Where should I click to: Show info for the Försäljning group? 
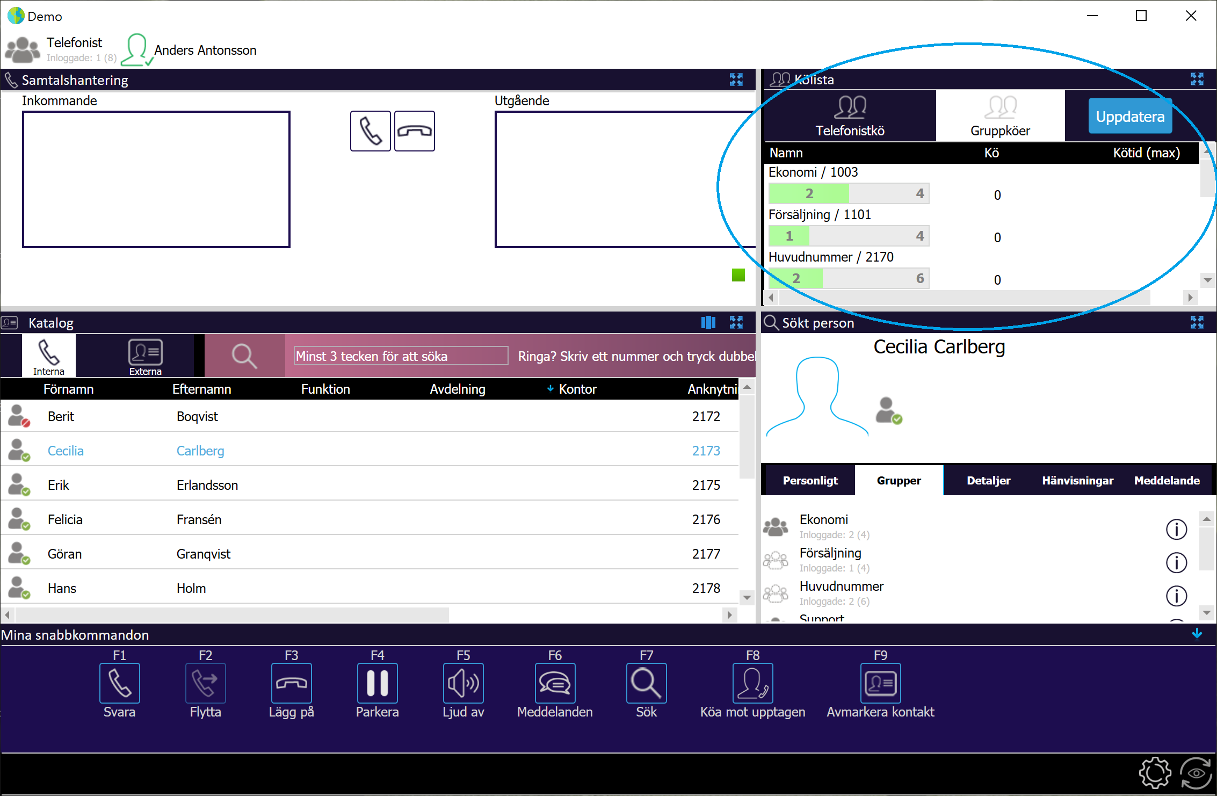tap(1176, 562)
